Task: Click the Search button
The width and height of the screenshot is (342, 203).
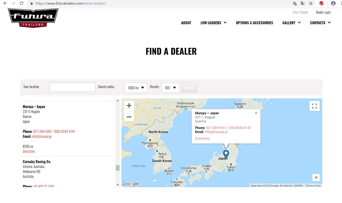Action: (x=189, y=88)
